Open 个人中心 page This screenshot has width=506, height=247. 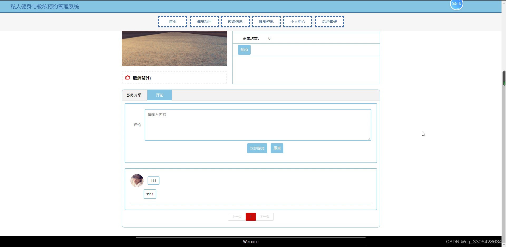click(x=298, y=22)
